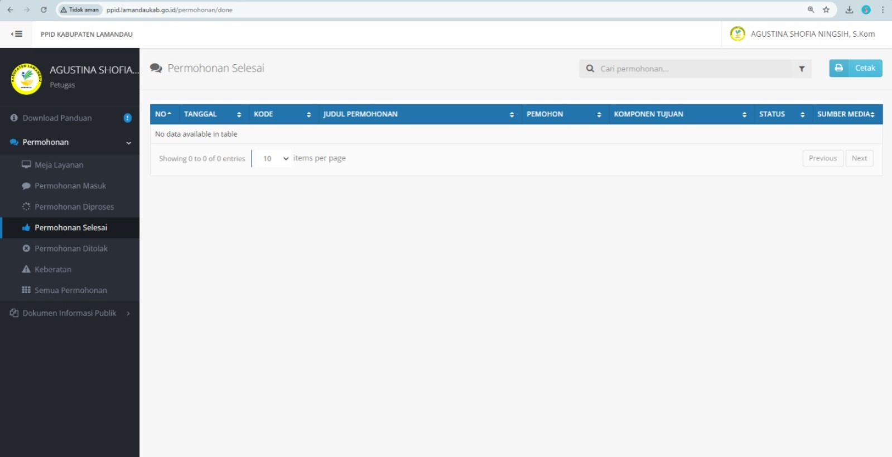Click 'No data available in table' text
The width and height of the screenshot is (892, 457).
(x=196, y=134)
